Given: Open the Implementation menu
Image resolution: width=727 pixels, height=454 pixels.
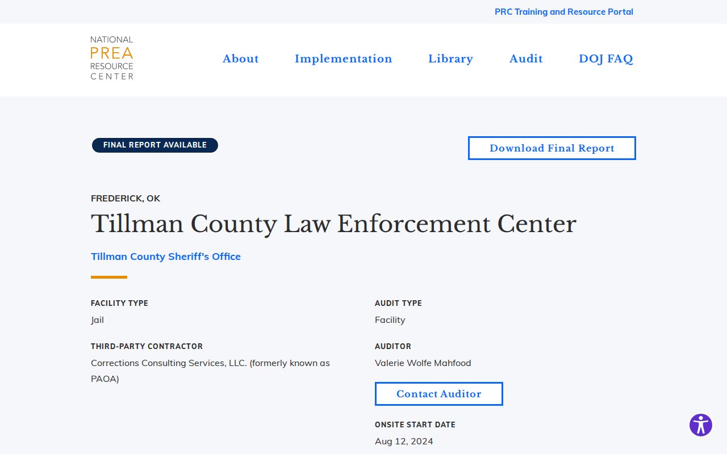Looking at the screenshot, I should coord(344,59).
